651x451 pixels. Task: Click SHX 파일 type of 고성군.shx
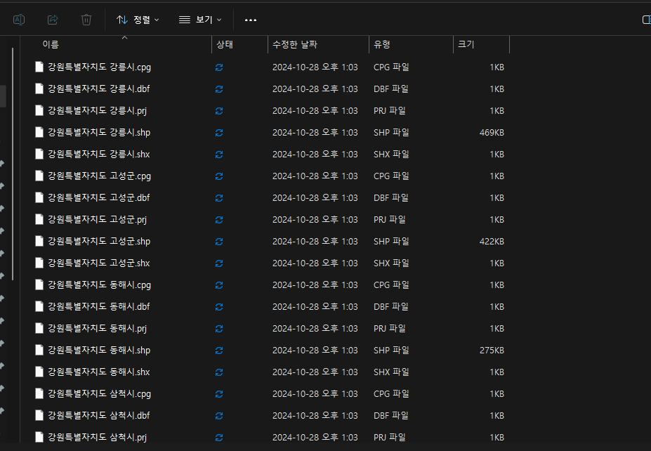point(391,263)
